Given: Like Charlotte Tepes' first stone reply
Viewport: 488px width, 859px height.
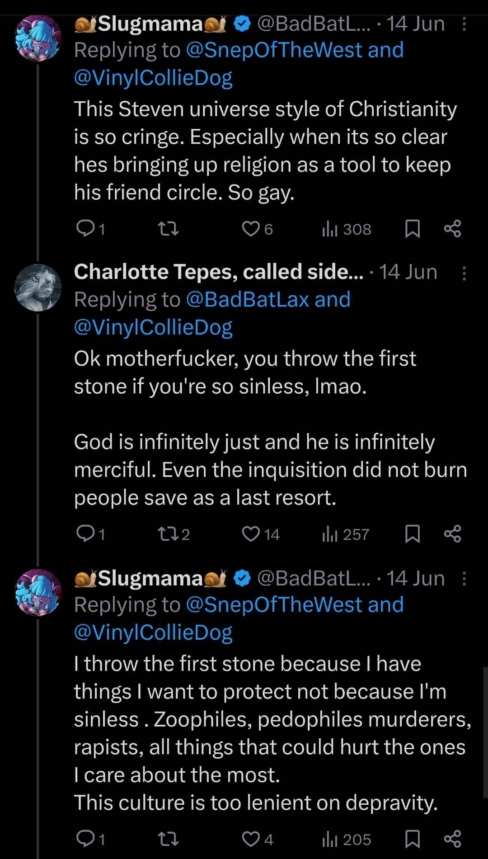Looking at the screenshot, I should click(251, 534).
